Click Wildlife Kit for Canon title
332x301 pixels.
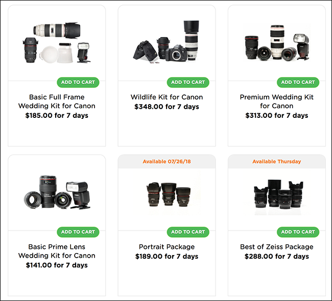pos(167,97)
